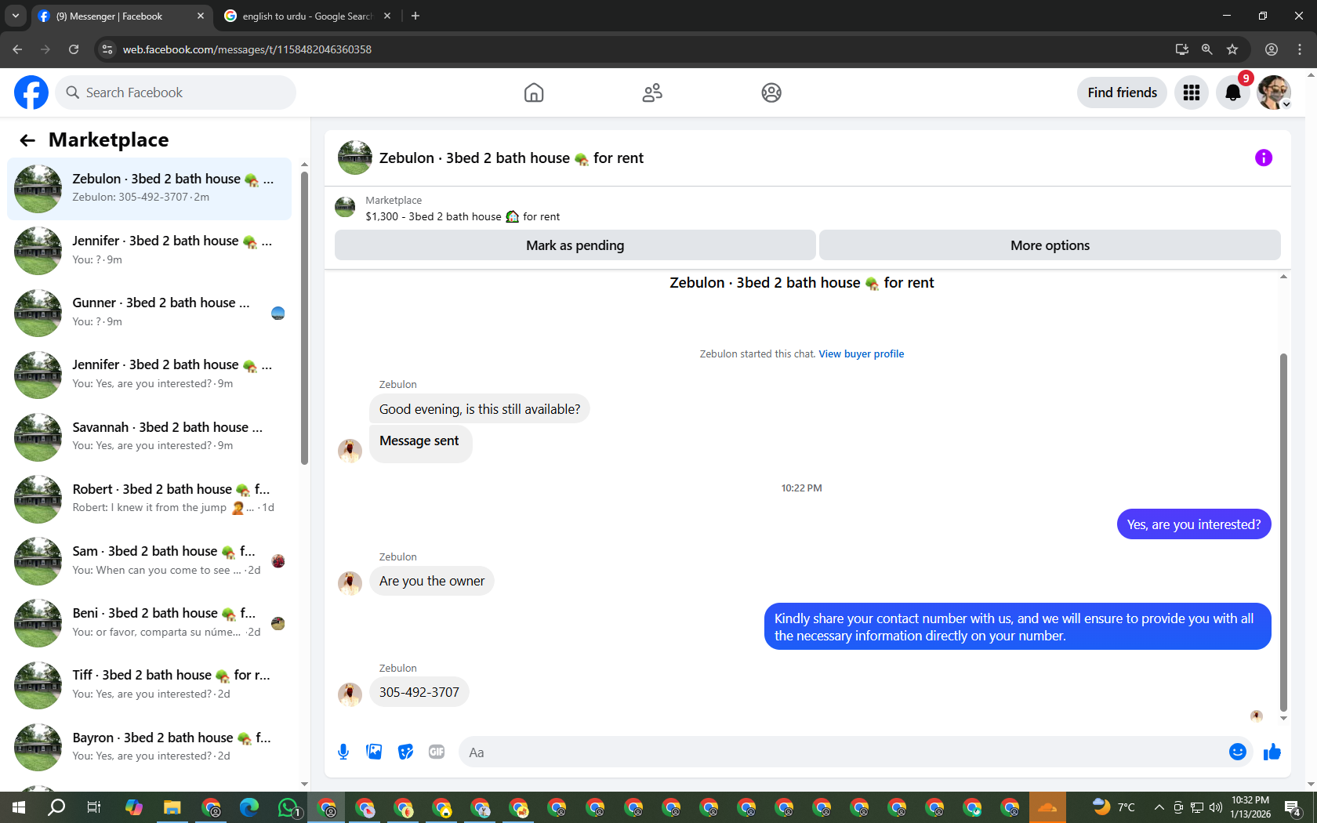The width and height of the screenshot is (1317, 823).
Task: Switch to english to urdu Google tab
Action: pos(307,16)
